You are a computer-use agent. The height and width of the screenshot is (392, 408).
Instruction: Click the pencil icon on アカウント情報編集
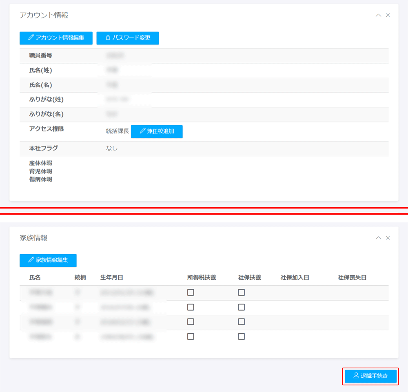point(31,38)
